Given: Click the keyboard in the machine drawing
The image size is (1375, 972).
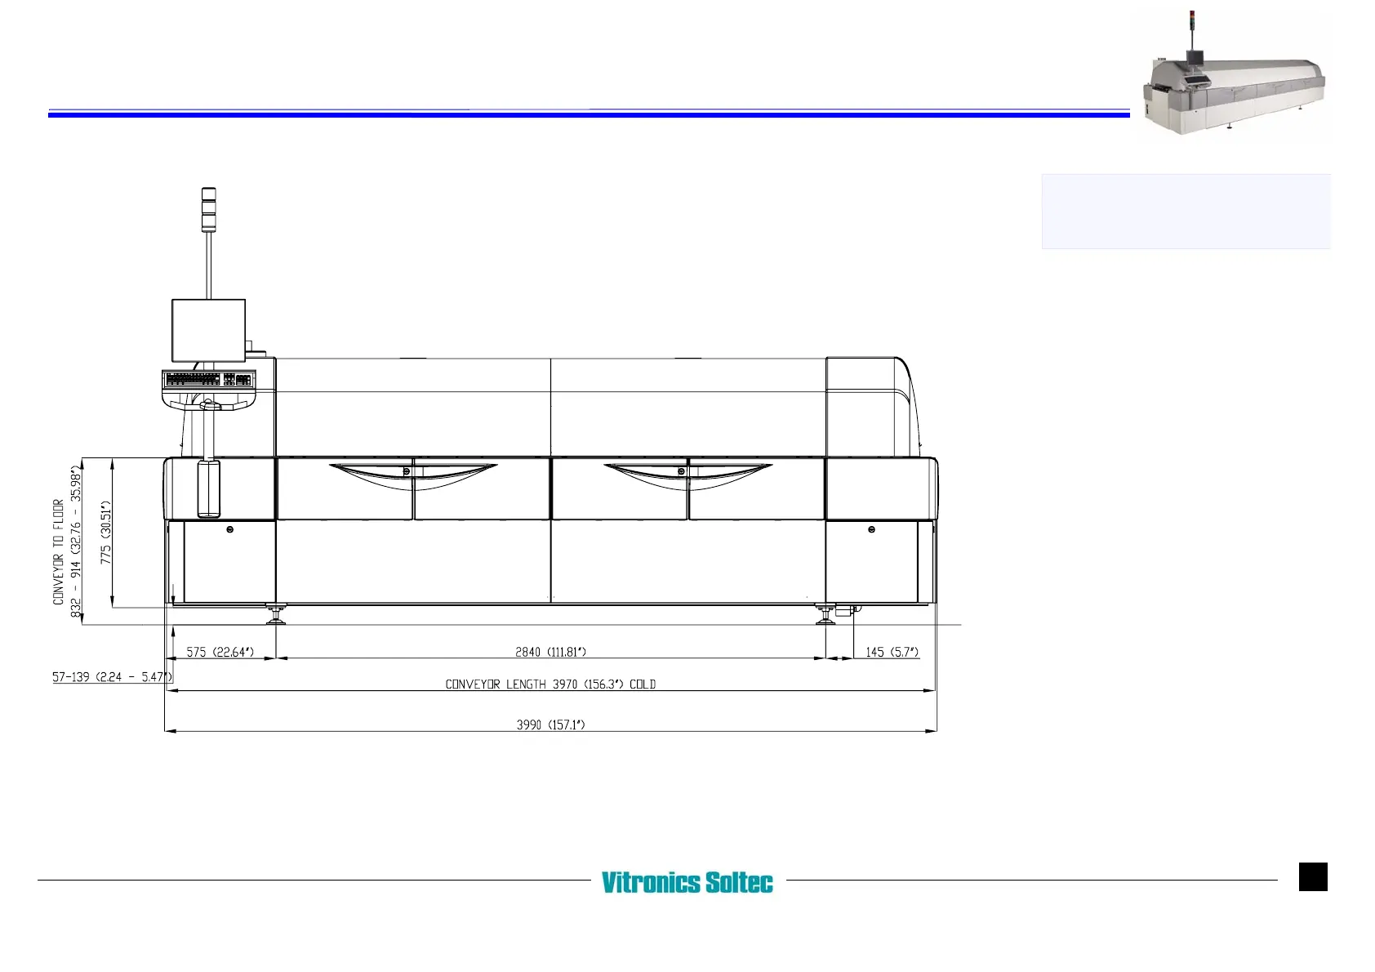Looking at the screenshot, I should pyautogui.click(x=208, y=380).
